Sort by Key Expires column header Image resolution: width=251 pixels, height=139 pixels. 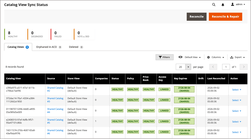click(184, 79)
